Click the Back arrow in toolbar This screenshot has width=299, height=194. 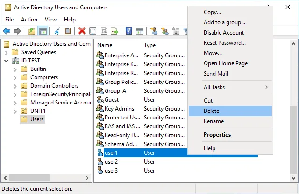(x=7, y=31)
